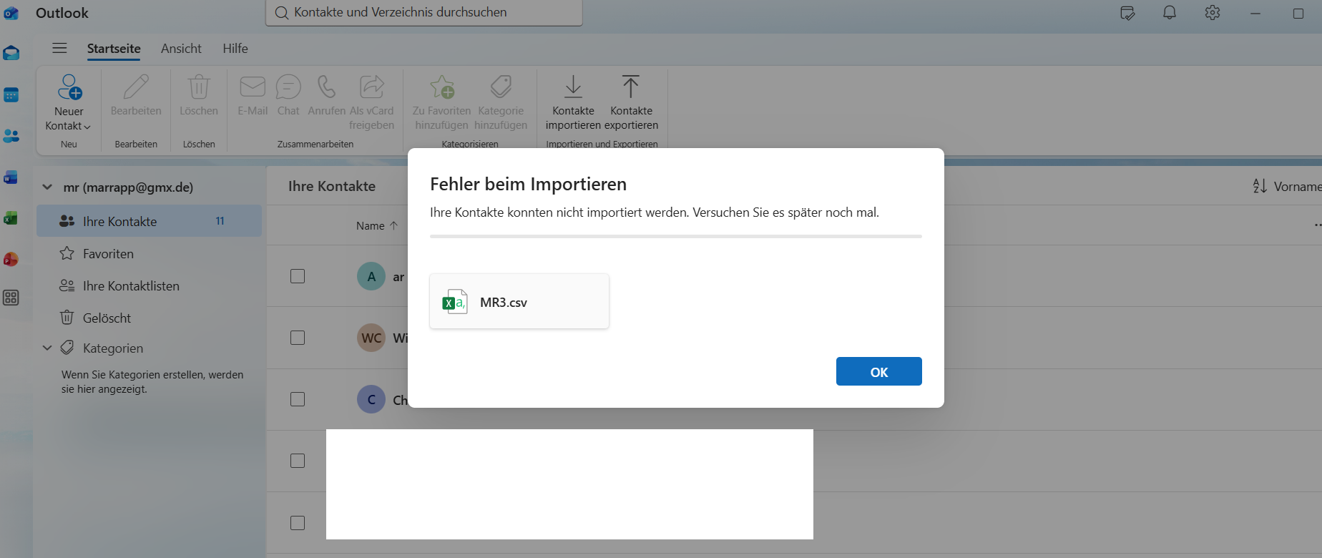Click Kontakte importieren button
This screenshot has height=558, width=1322.
coord(573,102)
